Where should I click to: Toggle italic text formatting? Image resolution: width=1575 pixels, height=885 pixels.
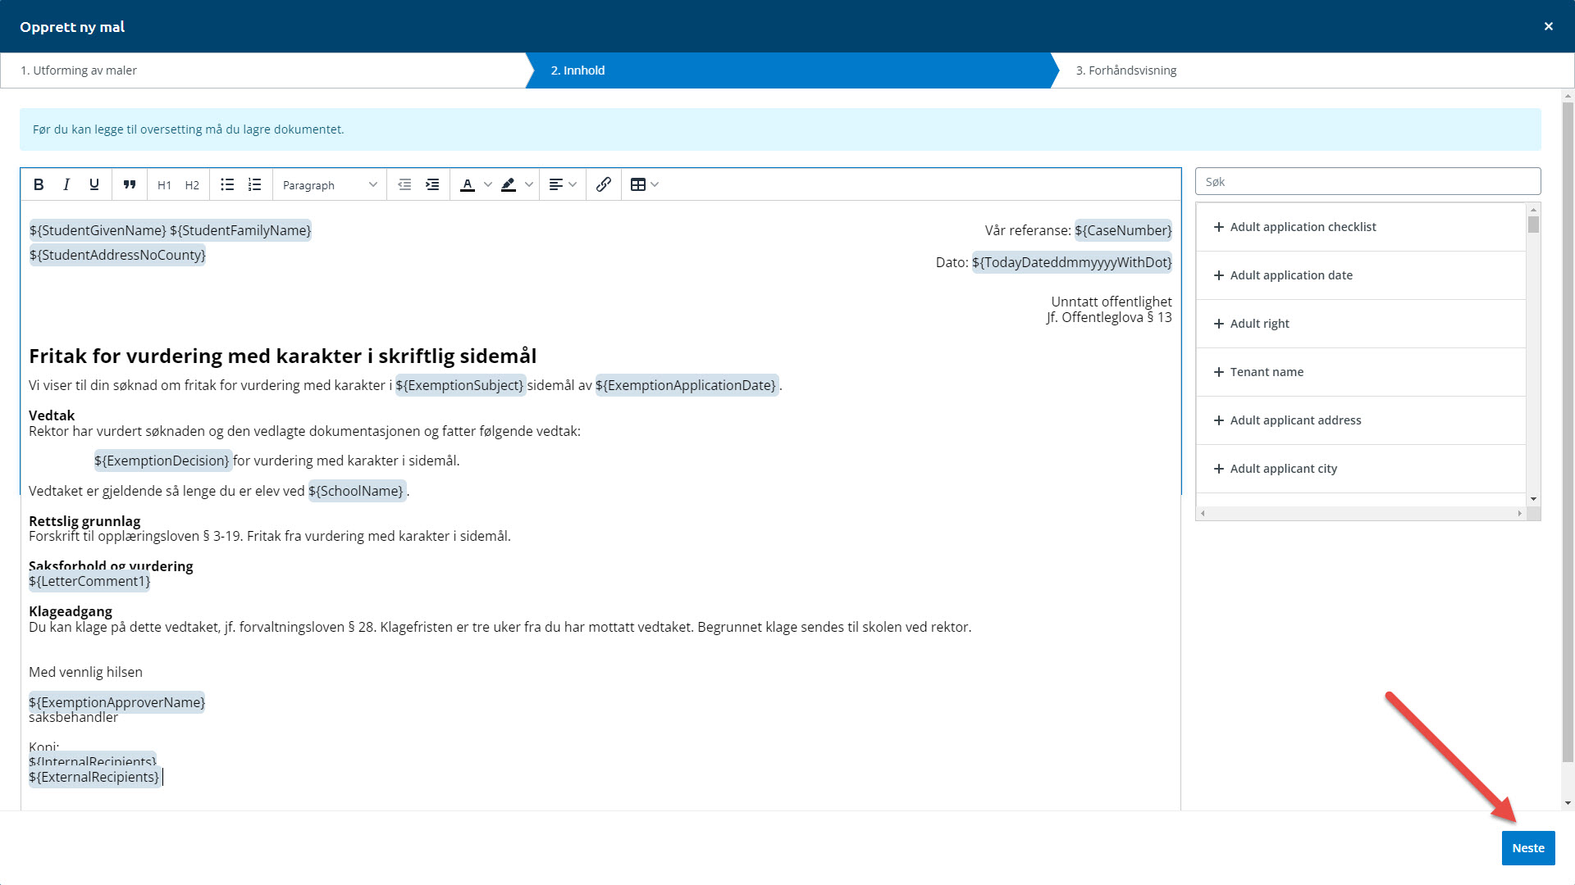[66, 185]
